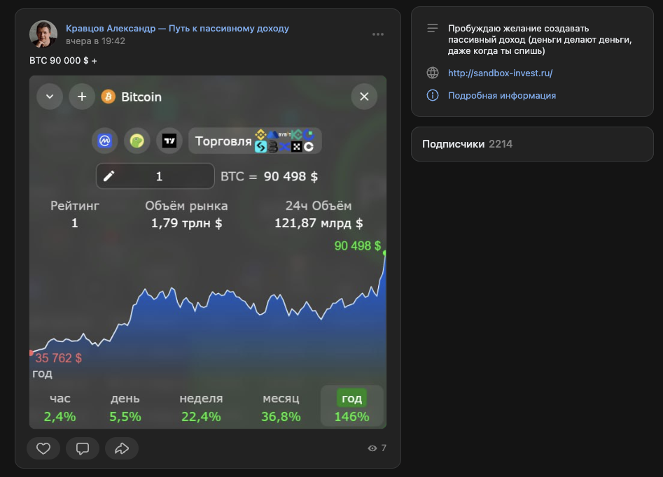Switch chart period to день
663x477 pixels.
(125, 407)
